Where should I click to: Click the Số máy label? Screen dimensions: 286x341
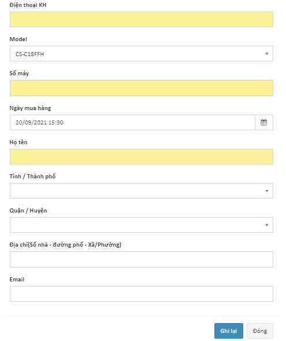pyautogui.click(x=19, y=74)
